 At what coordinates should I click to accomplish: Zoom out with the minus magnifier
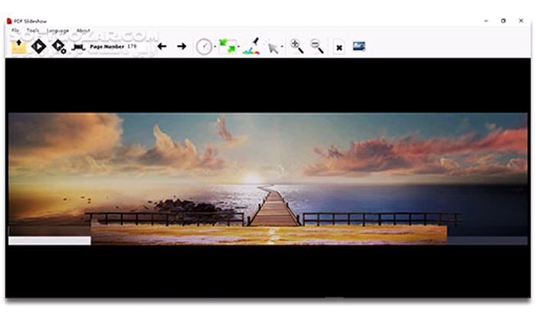(316, 47)
